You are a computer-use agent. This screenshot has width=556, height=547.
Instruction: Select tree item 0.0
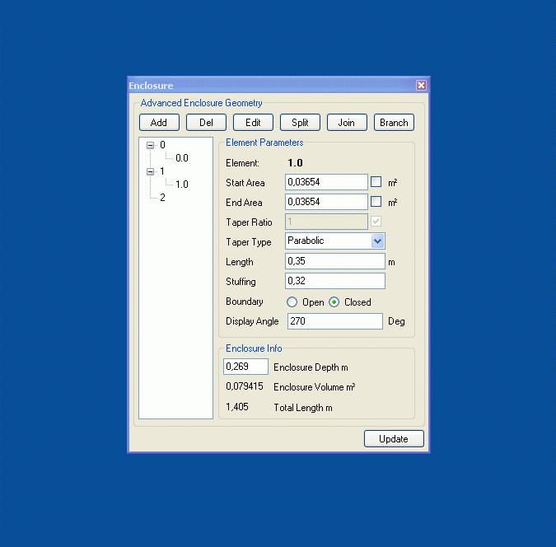(182, 158)
